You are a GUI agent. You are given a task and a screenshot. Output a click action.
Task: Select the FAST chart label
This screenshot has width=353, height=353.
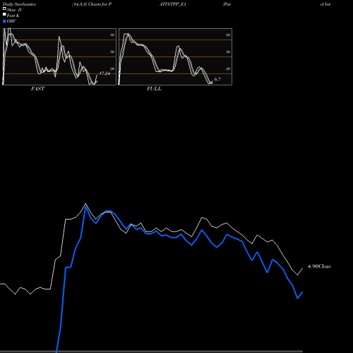37,89
